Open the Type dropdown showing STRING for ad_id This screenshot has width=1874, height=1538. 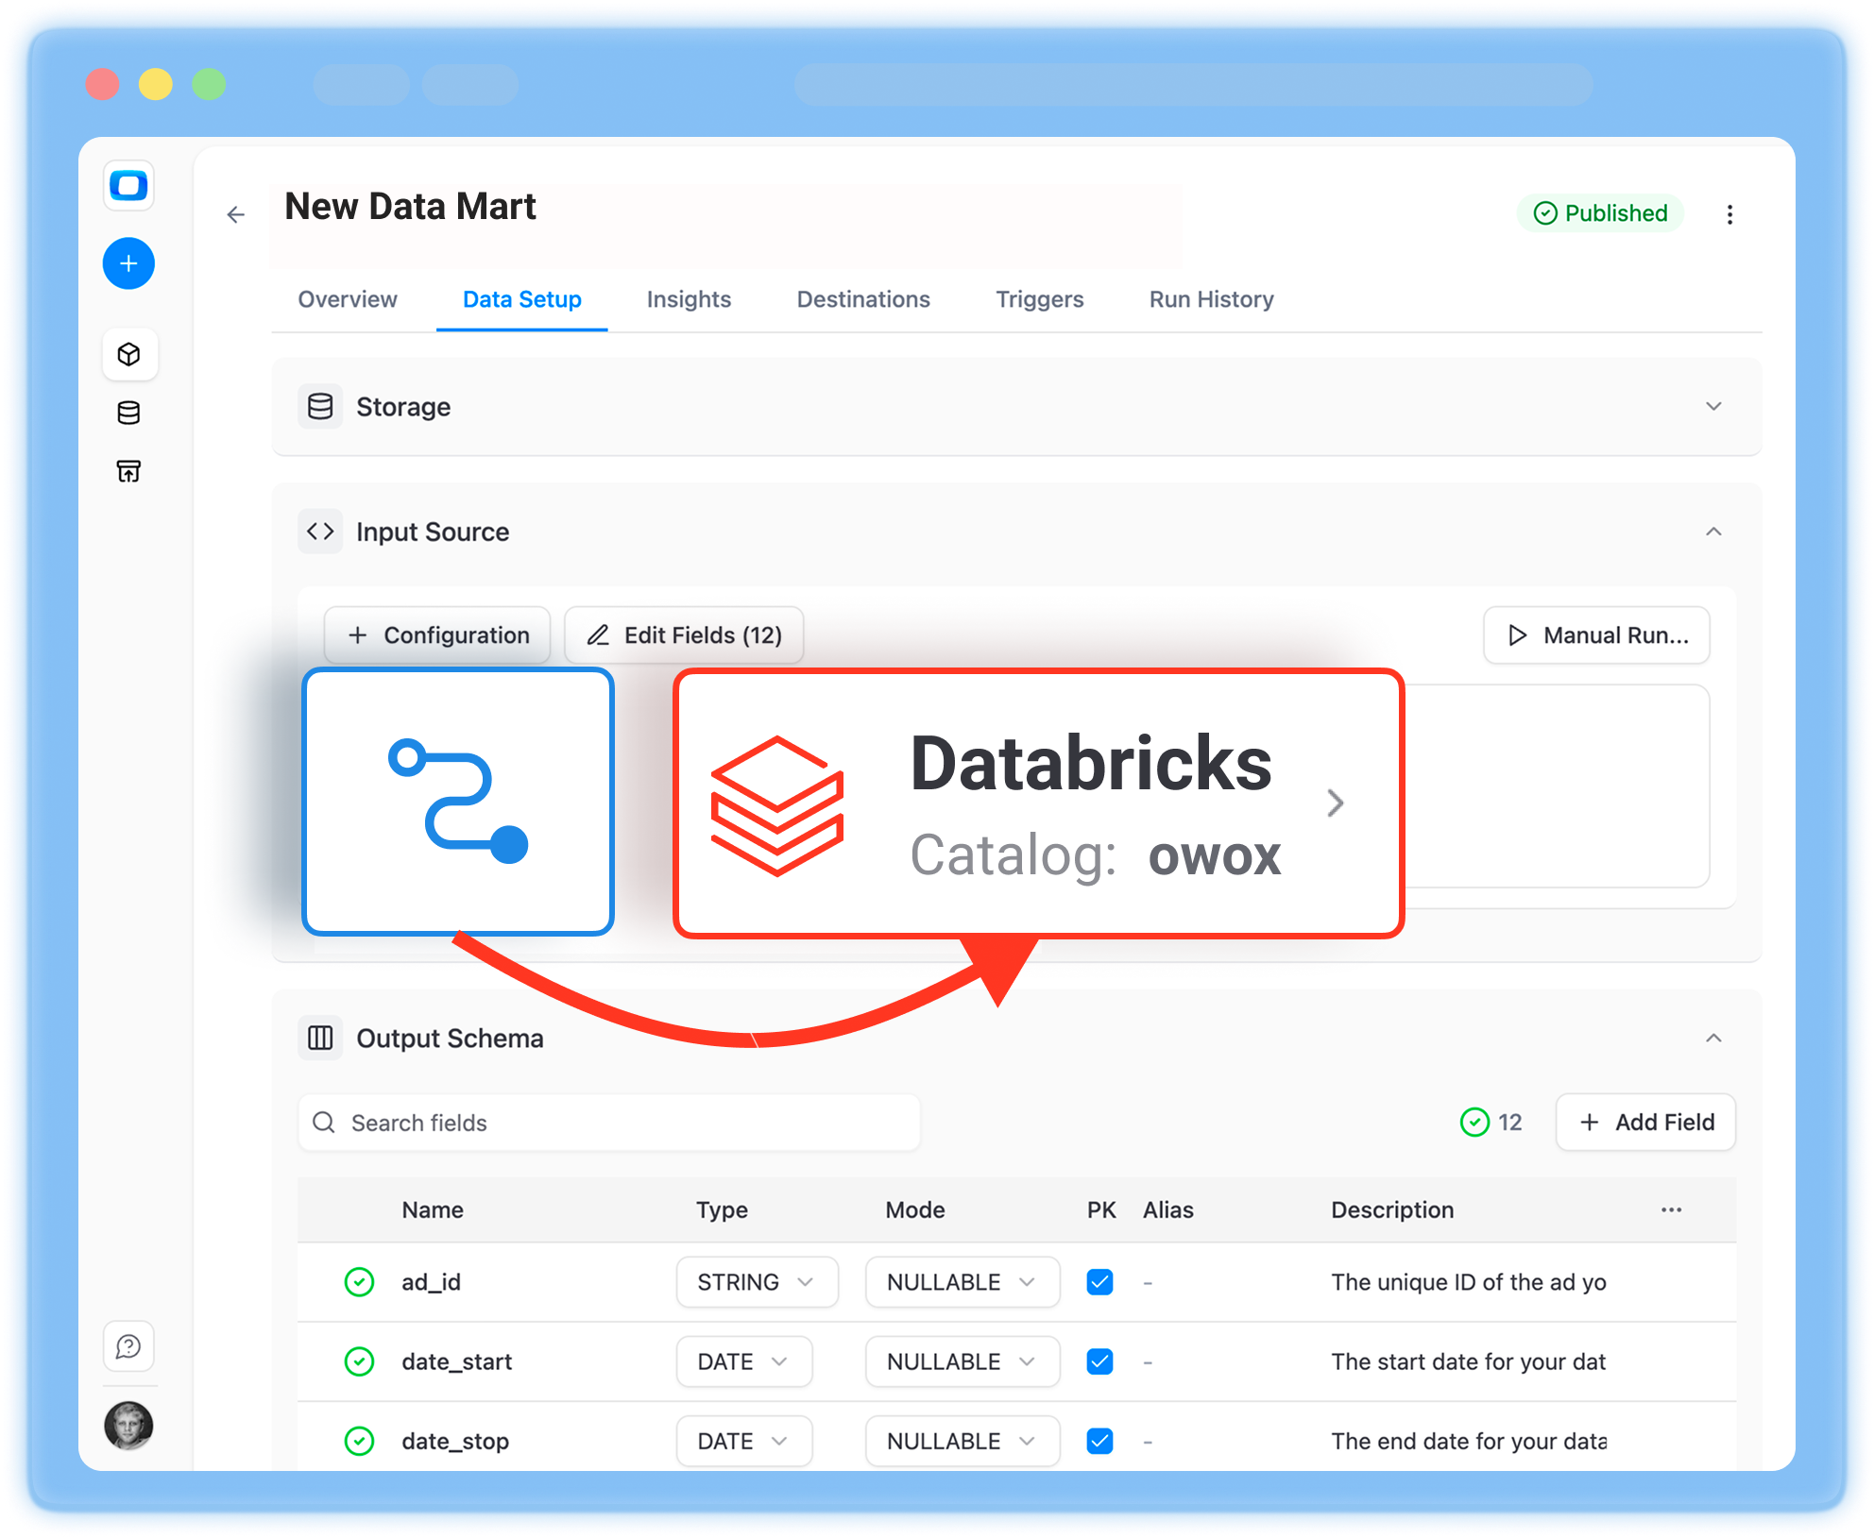757,1282
